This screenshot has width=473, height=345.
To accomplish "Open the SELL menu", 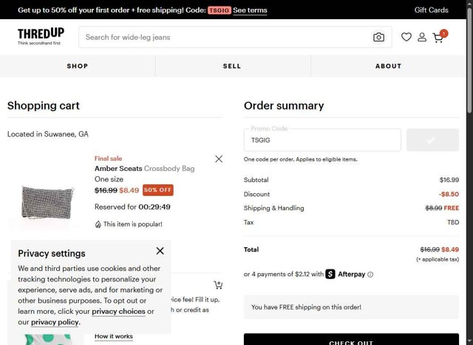I will [x=232, y=66].
